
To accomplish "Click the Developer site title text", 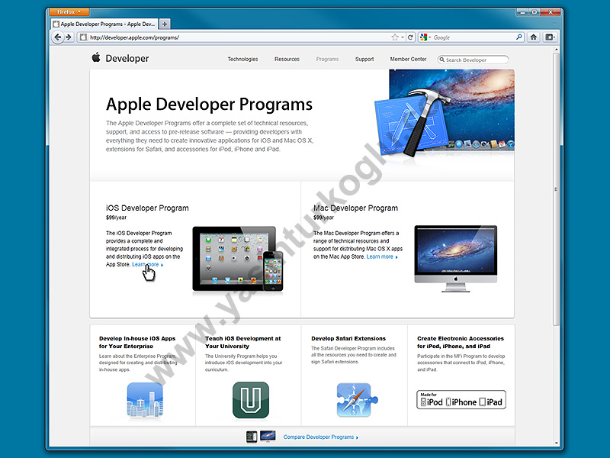I will click(x=127, y=59).
